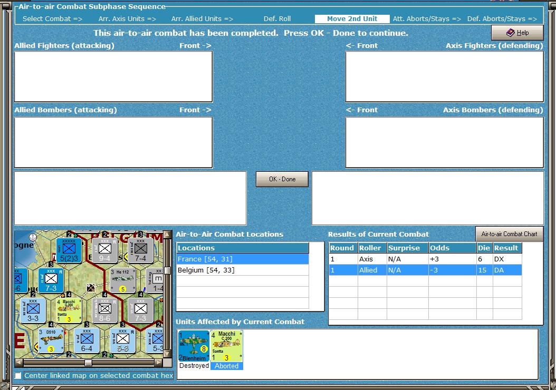Click the Arr. Allied Units subphase step
The height and width of the screenshot is (390, 556).
pos(202,19)
